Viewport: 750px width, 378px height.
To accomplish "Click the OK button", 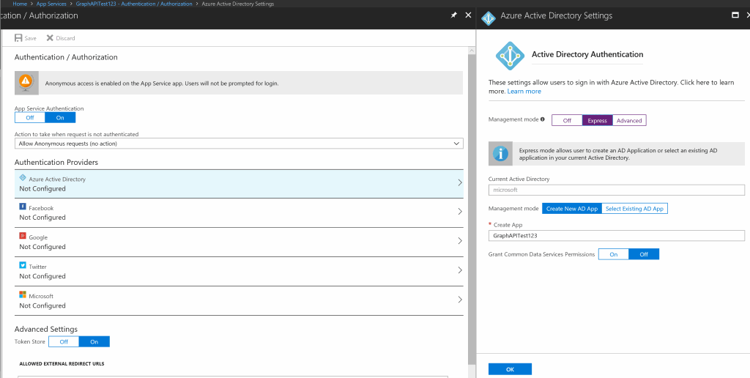I will tap(510, 369).
